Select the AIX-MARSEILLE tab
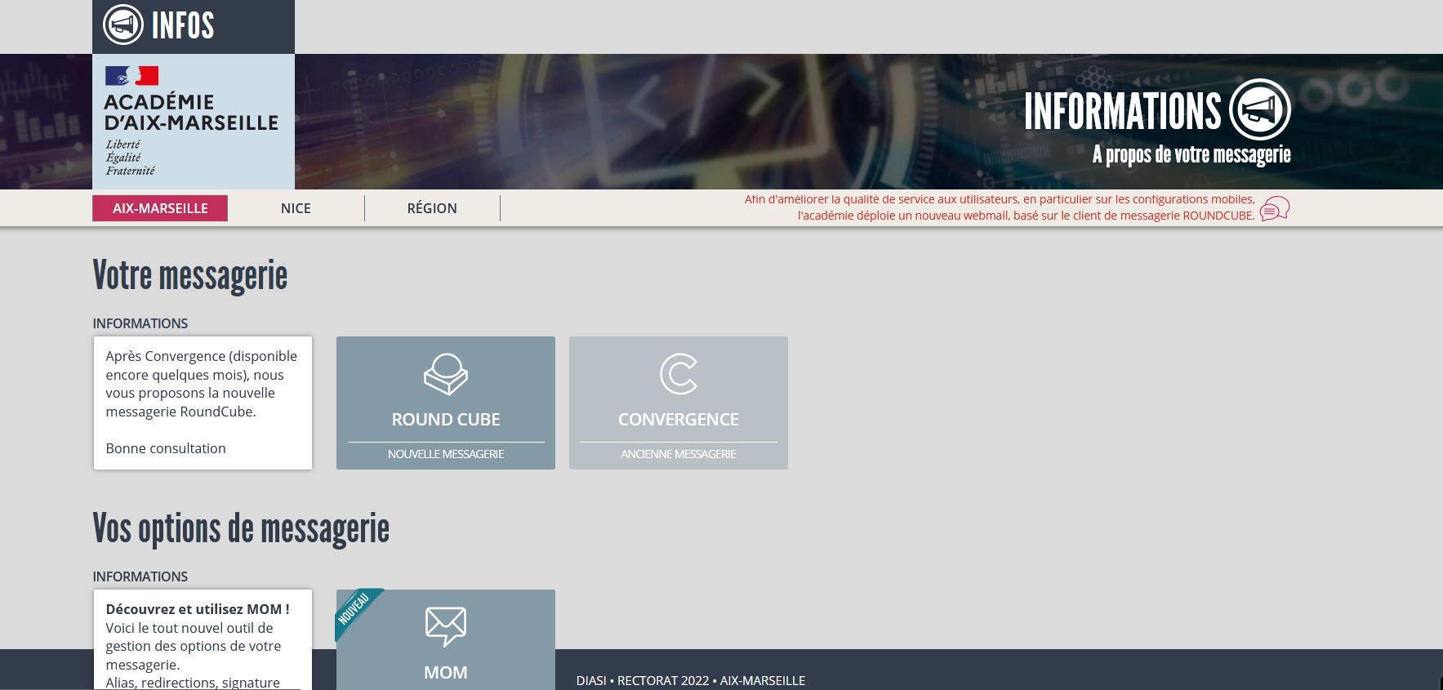Viewport: 1443px width, 690px height. tap(160, 208)
